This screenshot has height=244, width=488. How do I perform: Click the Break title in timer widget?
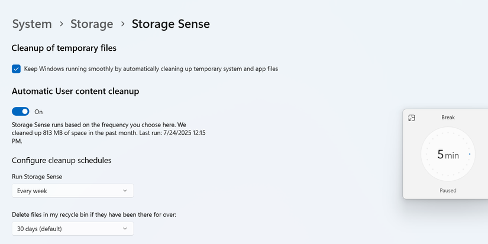448,118
